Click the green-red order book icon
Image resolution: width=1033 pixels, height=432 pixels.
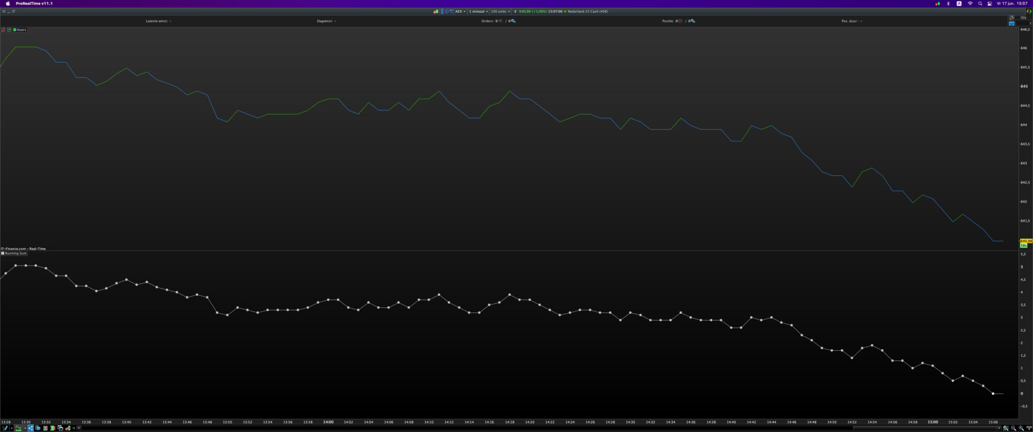click(52, 428)
